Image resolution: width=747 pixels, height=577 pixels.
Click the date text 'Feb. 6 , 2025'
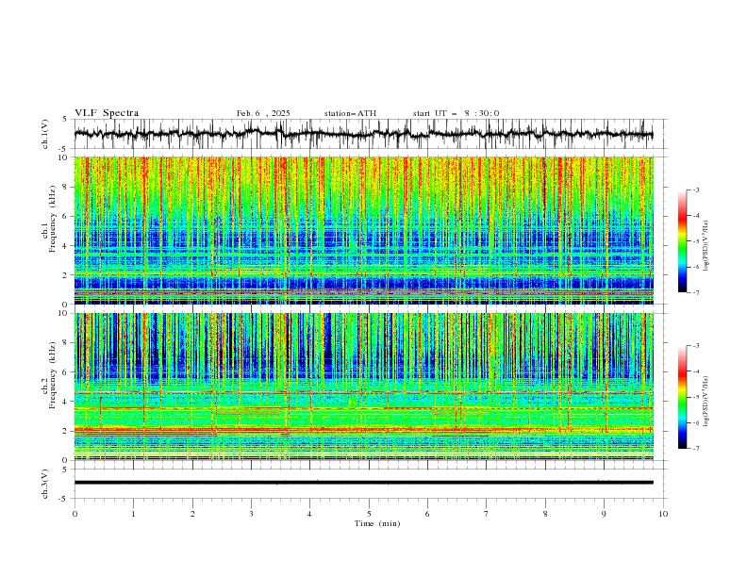[263, 113]
